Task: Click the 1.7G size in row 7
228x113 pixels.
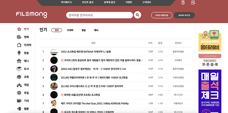Action: pyautogui.click(x=161, y=103)
